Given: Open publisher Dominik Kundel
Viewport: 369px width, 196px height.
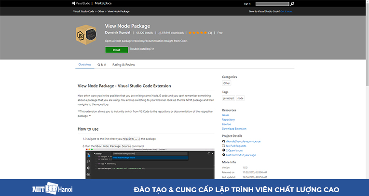Looking at the screenshot, I should (x=117, y=33).
